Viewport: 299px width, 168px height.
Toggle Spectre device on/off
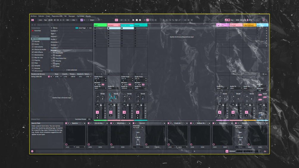tap(66, 123)
